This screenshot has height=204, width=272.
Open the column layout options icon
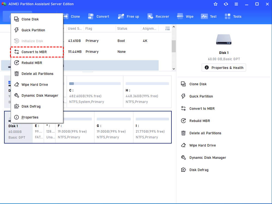(168, 29)
